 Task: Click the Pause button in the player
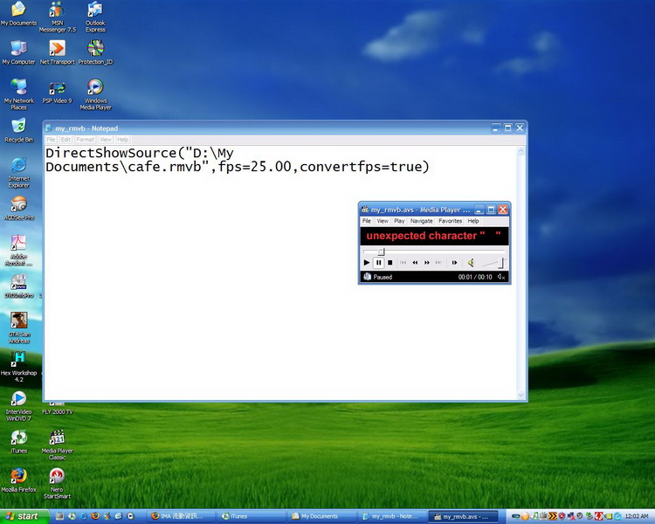(378, 263)
